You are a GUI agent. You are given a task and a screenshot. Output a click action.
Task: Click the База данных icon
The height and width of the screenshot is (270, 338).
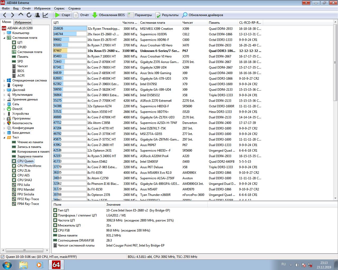point(9,133)
